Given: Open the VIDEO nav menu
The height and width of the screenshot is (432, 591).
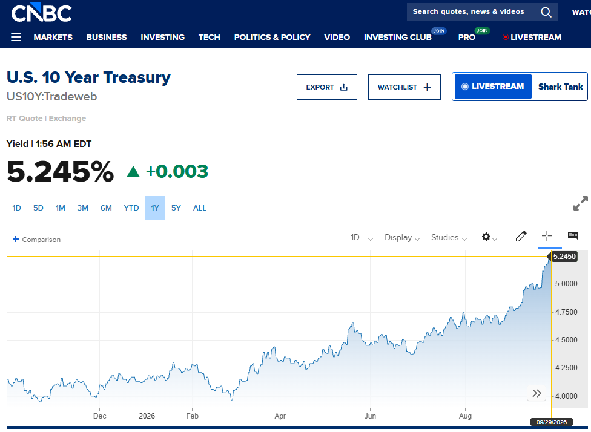Looking at the screenshot, I should coord(337,38).
